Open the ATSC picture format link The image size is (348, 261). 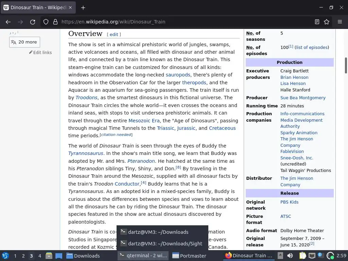coord(285,216)
